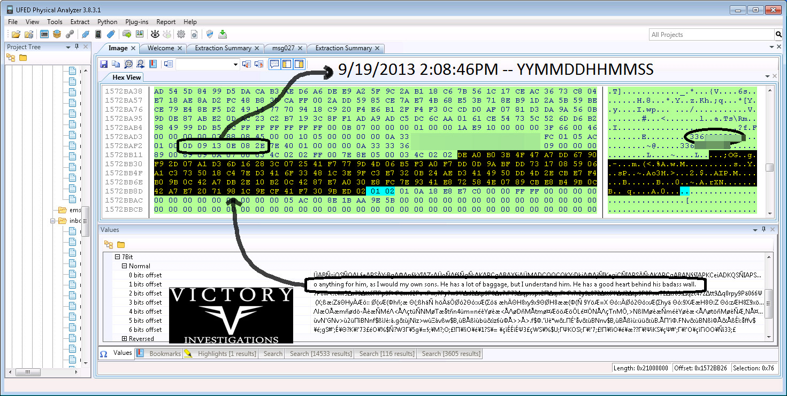Click the blue cable connector icon
Screen dimensions: 787x396
tap(86, 34)
